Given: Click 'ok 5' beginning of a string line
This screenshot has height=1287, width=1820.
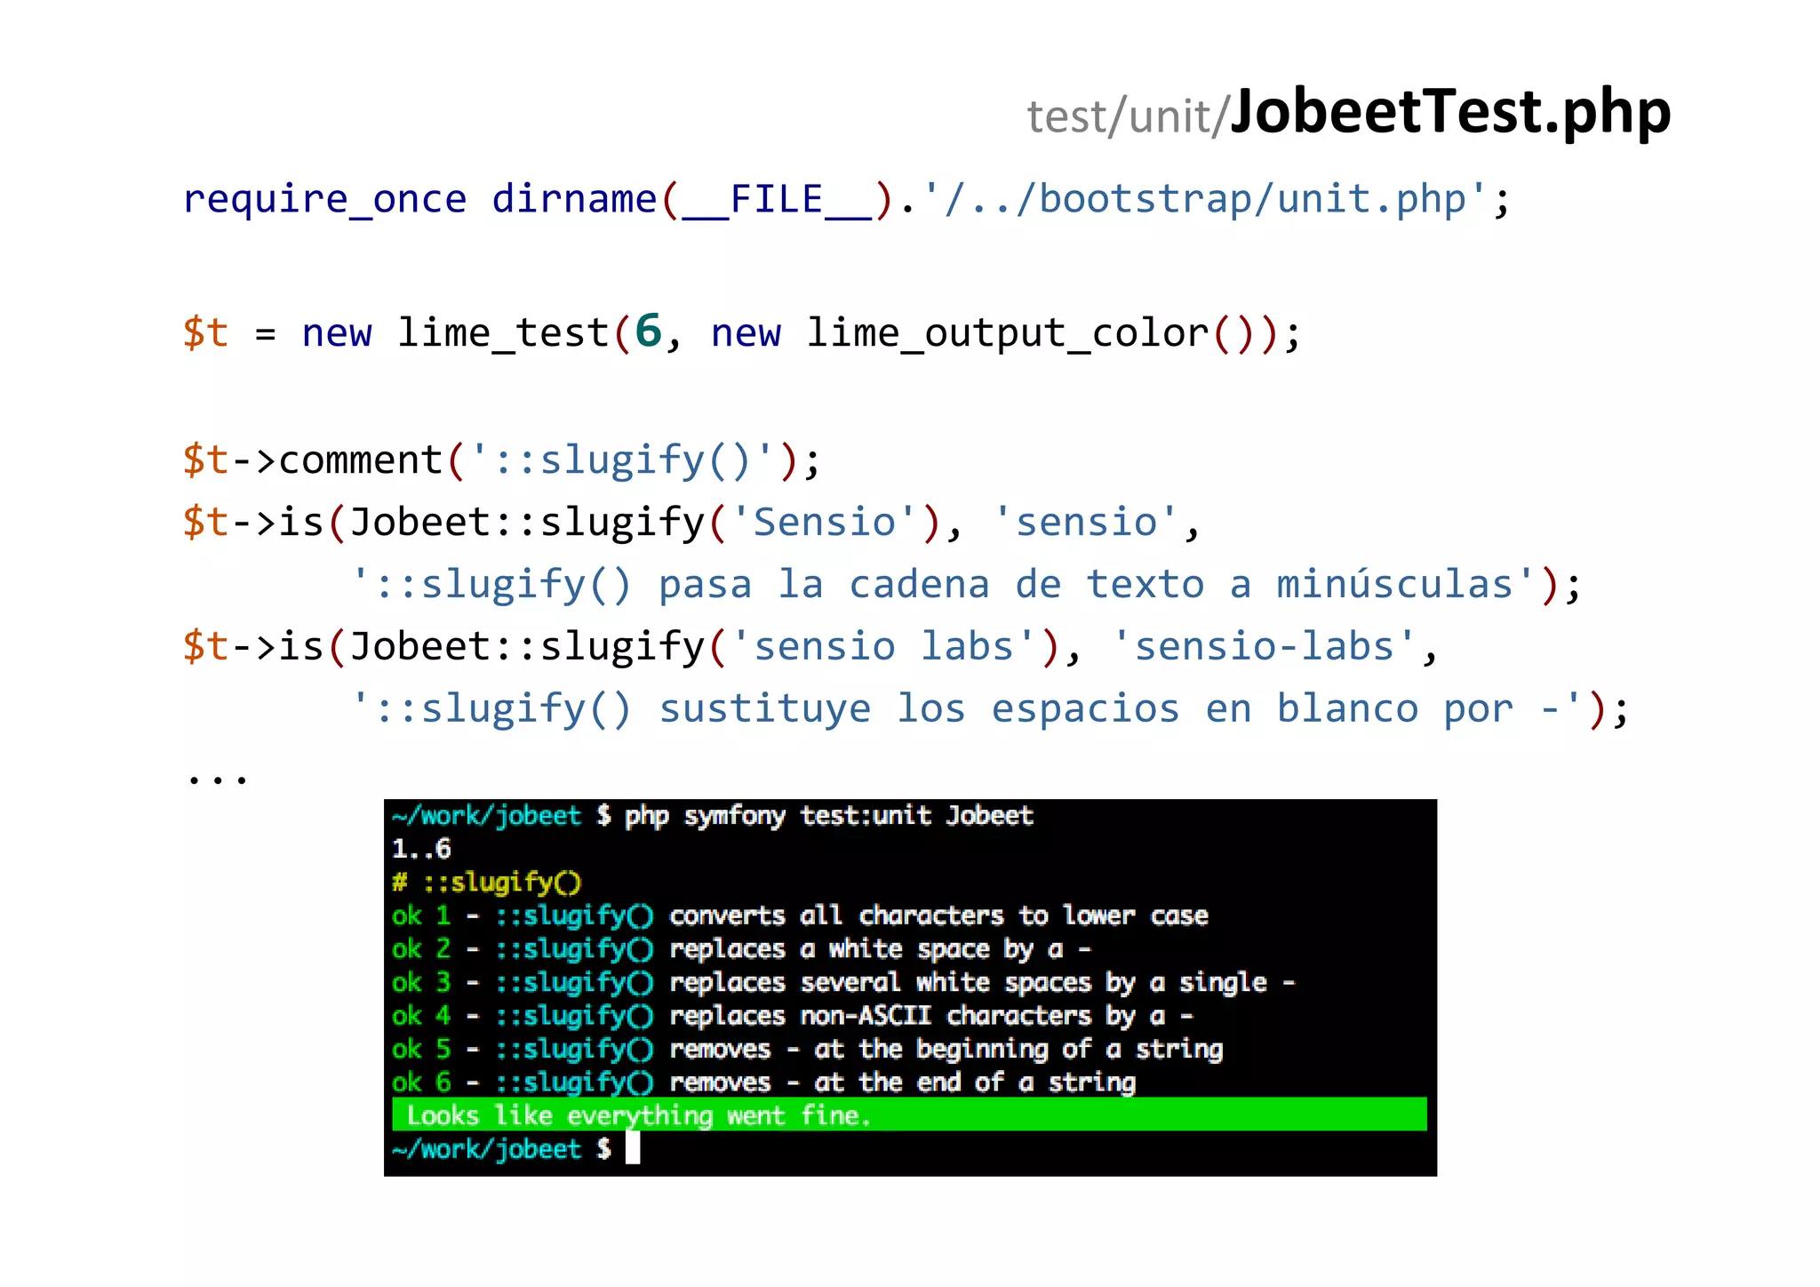Looking at the screenshot, I should click(807, 1049).
